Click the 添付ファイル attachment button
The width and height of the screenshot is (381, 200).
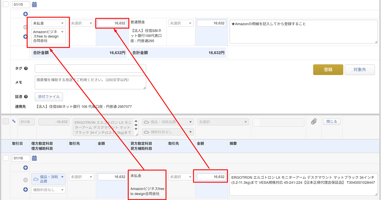pyautogui.click(x=49, y=97)
